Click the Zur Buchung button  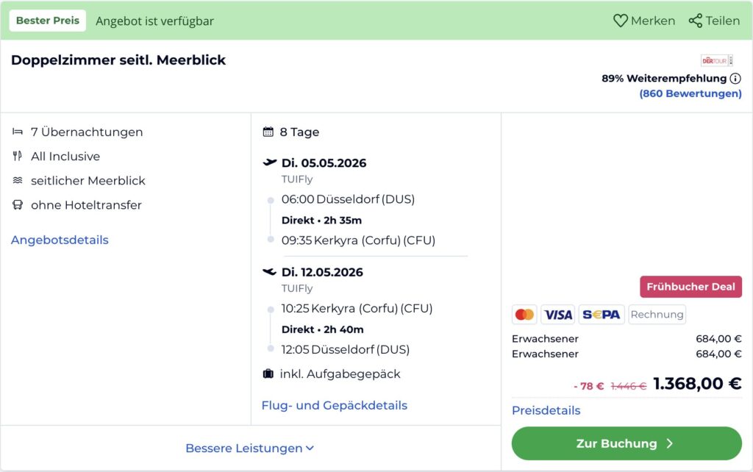click(626, 443)
